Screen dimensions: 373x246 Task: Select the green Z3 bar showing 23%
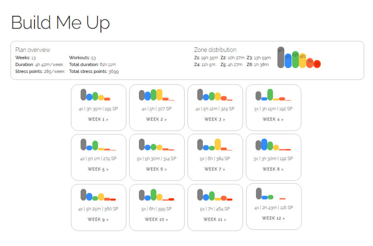click(295, 60)
